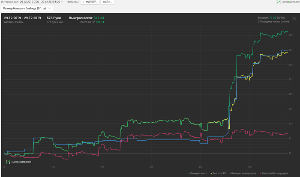Click the 'Фильтры:' label
The image size is (300, 177).
73,2
